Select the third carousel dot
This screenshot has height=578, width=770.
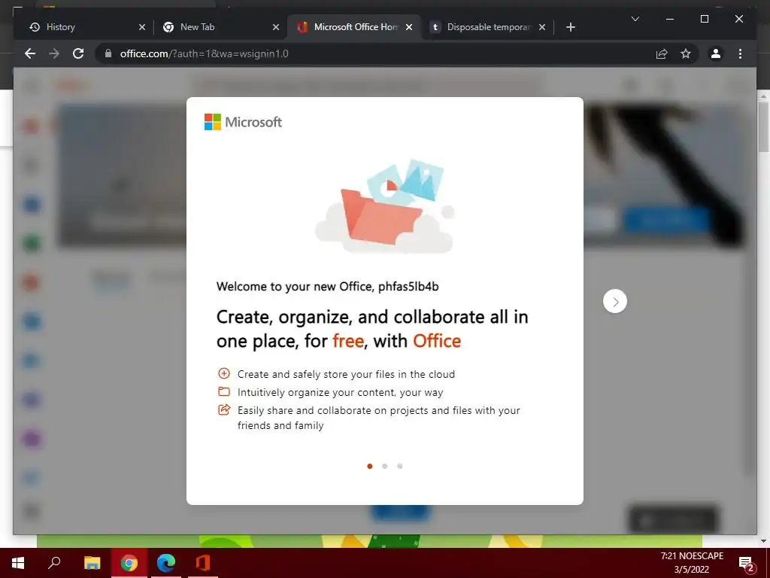(400, 466)
